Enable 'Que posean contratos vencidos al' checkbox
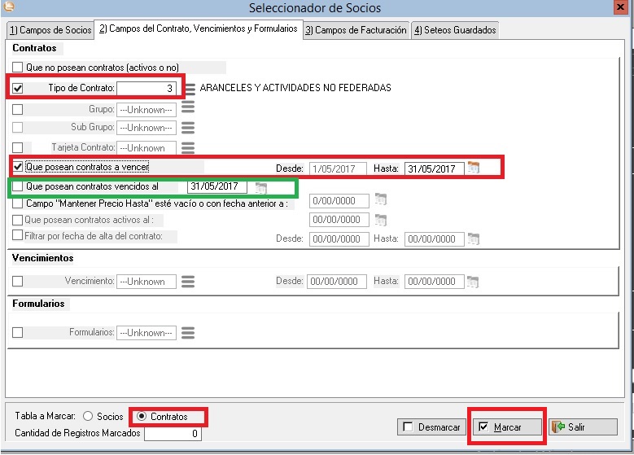634x455 pixels. tap(18, 186)
